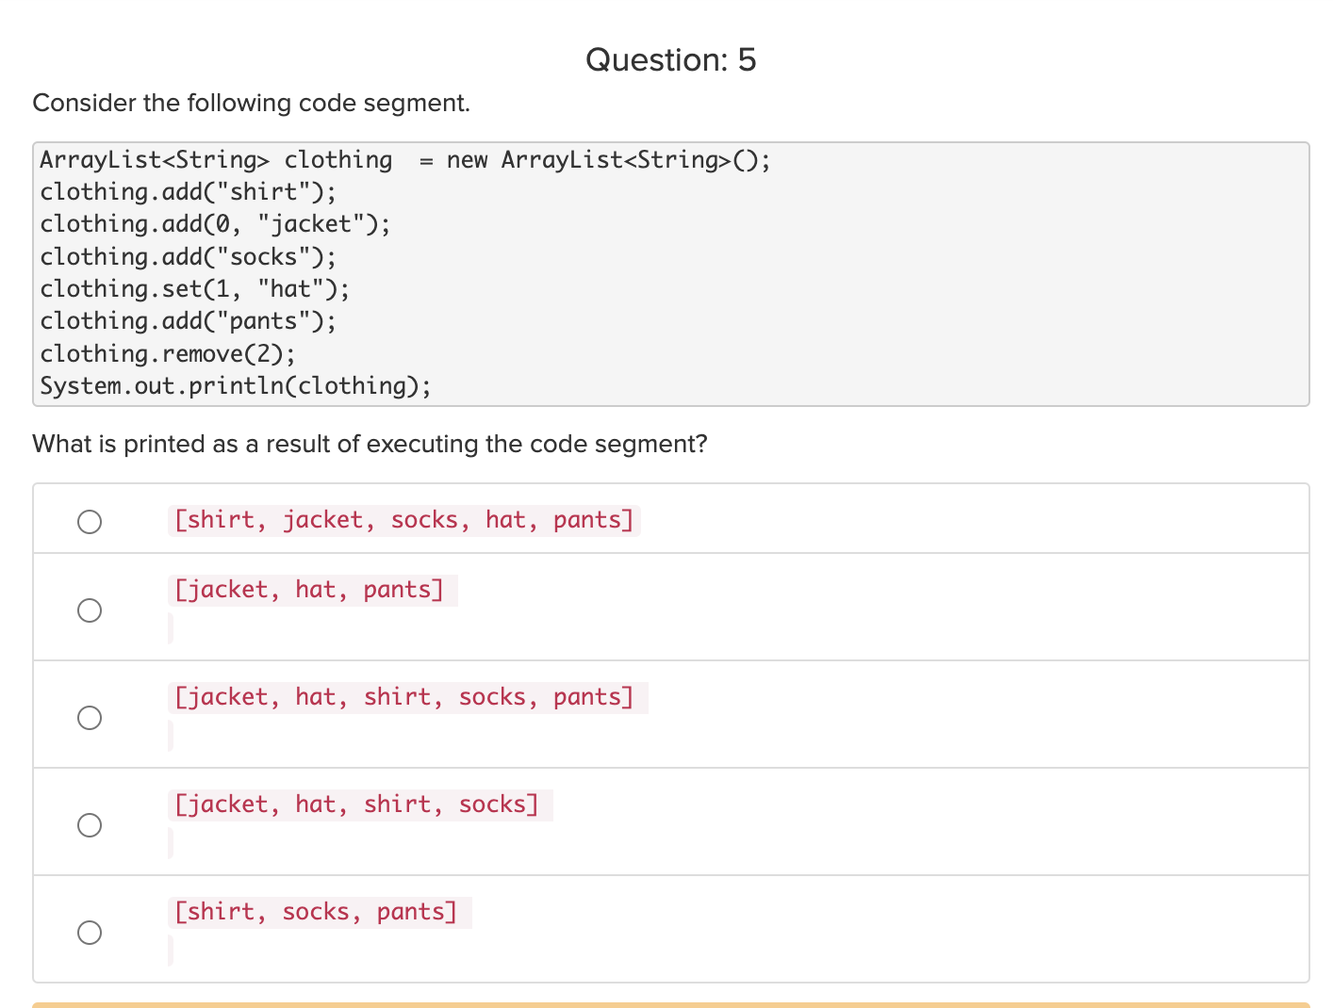The width and height of the screenshot is (1333, 1008).
Task: Select the radio button for [jacket, hat, shirt, socks]
Action: click(x=90, y=825)
